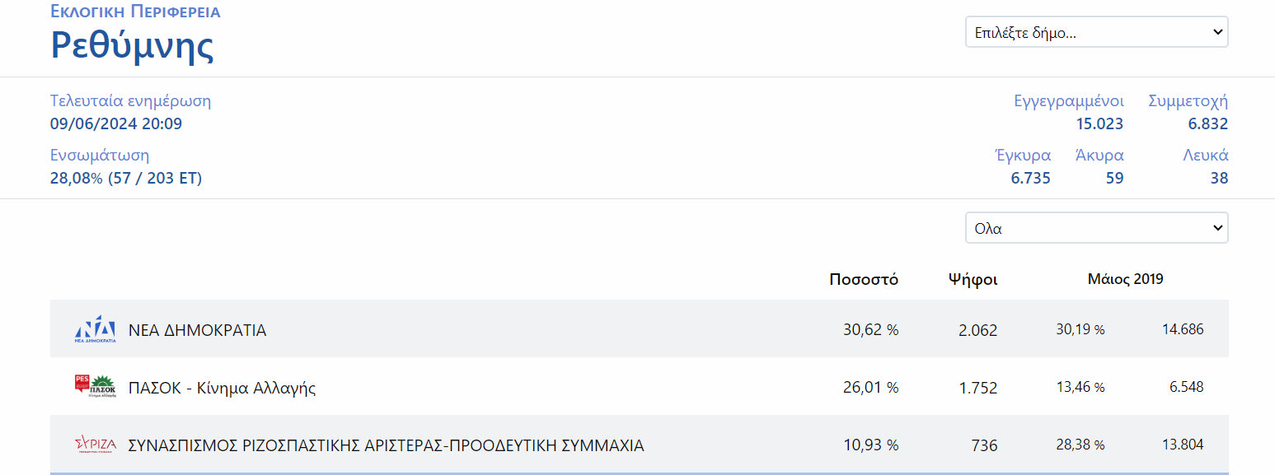Open the 'Επιλέξτε δήμο...' municipality dropdown

tap(1096, 33)
